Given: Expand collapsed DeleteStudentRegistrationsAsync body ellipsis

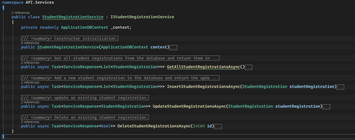Looking at the screenshot, I should tap(218, 126).
